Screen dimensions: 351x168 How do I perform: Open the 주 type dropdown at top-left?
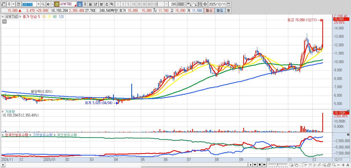(x=13, y=4)
